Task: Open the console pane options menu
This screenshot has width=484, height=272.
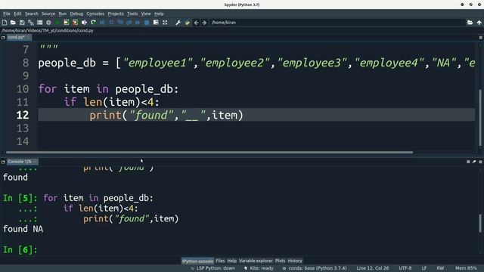Action: point(481,162)
